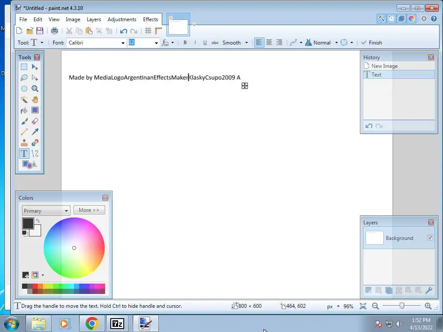Click the open image thumbnail tab

tap(178, 25)
